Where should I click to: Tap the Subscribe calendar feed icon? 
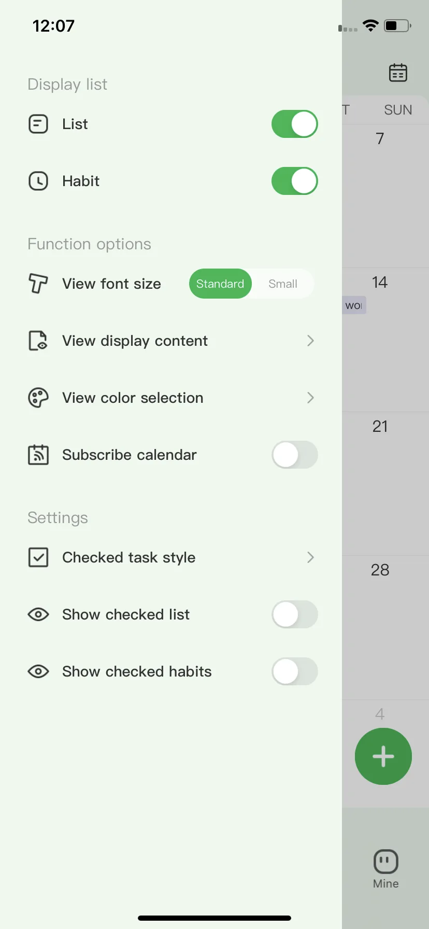[38, 455]
